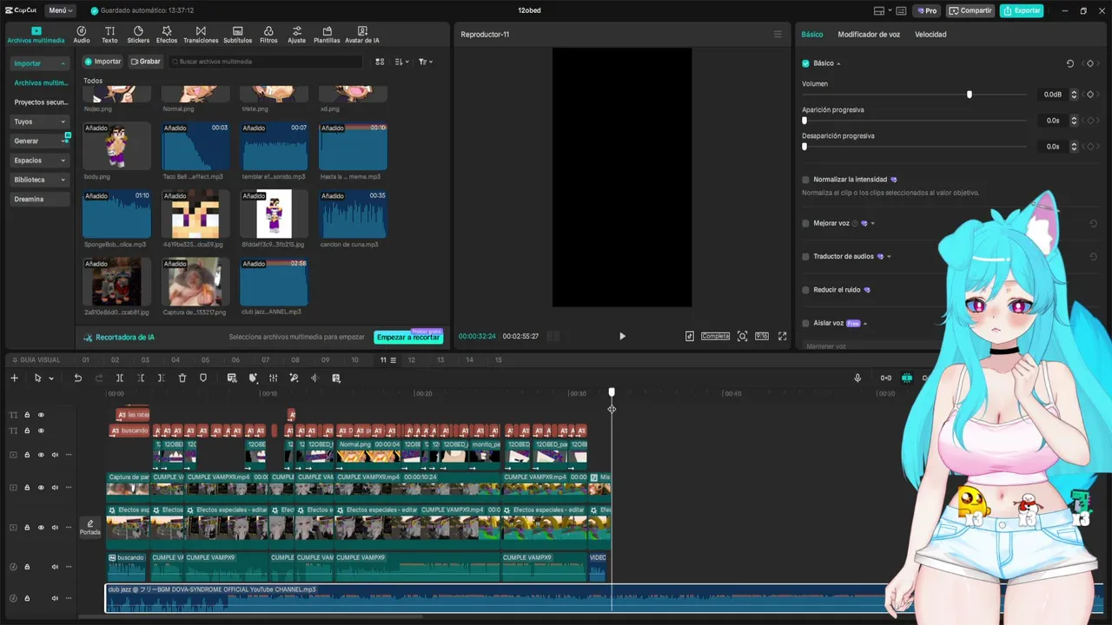1112x625 pixels.
Task: Open the Ajuste panel
Action: pos(297,35)
